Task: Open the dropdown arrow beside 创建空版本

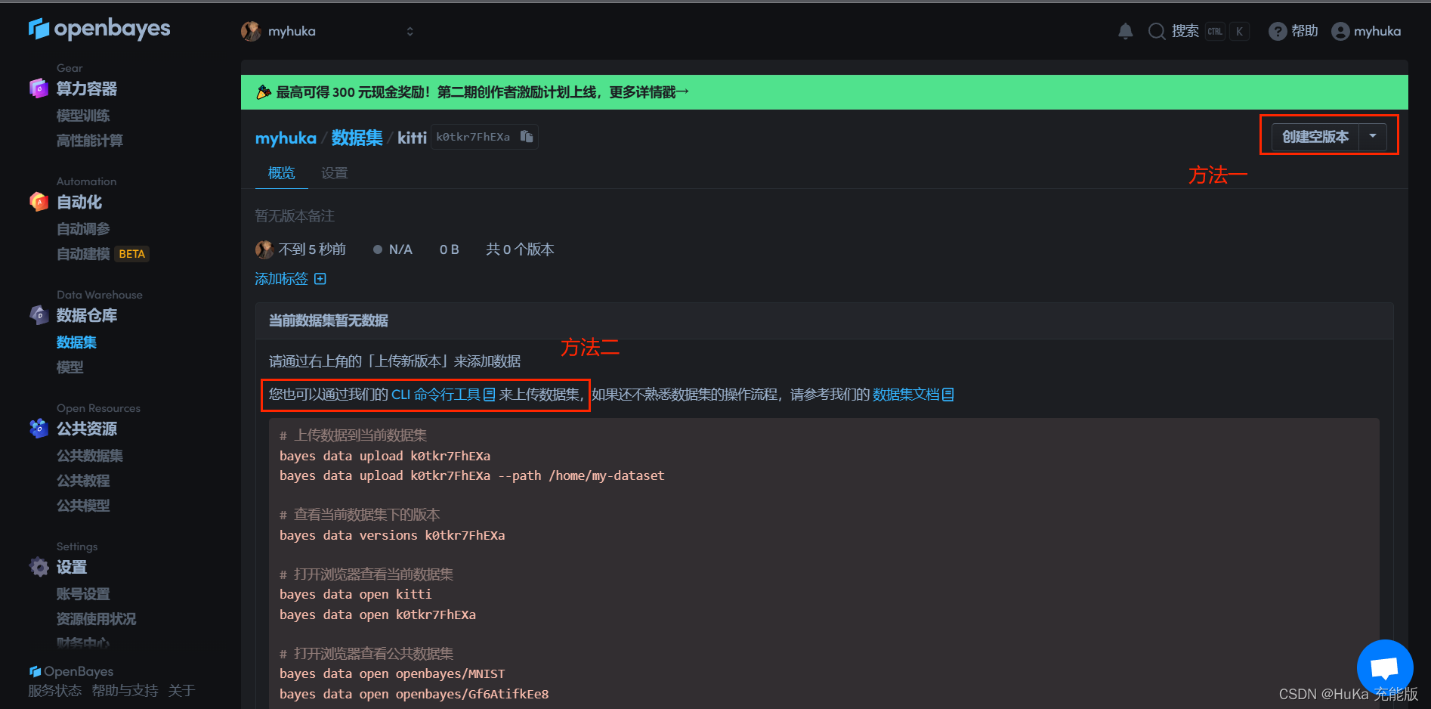Action: tap(1374, 137)
